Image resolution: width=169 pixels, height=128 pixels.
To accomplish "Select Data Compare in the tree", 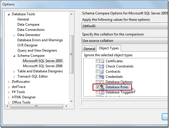I will tap(28, 25).
